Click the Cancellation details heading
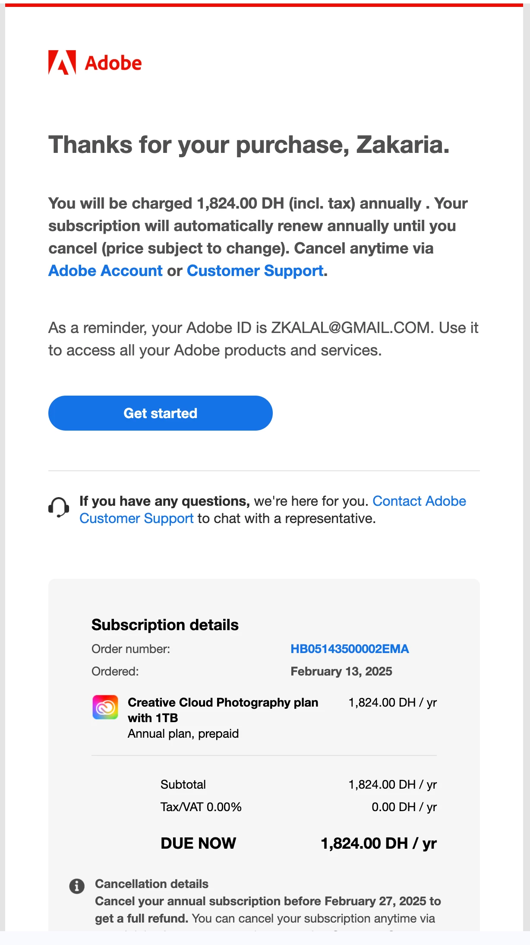 (151, 884)
